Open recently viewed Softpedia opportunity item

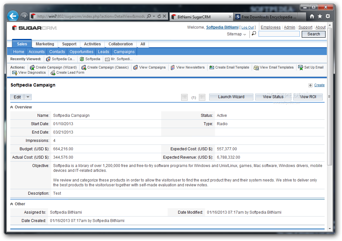coord(90,59)
